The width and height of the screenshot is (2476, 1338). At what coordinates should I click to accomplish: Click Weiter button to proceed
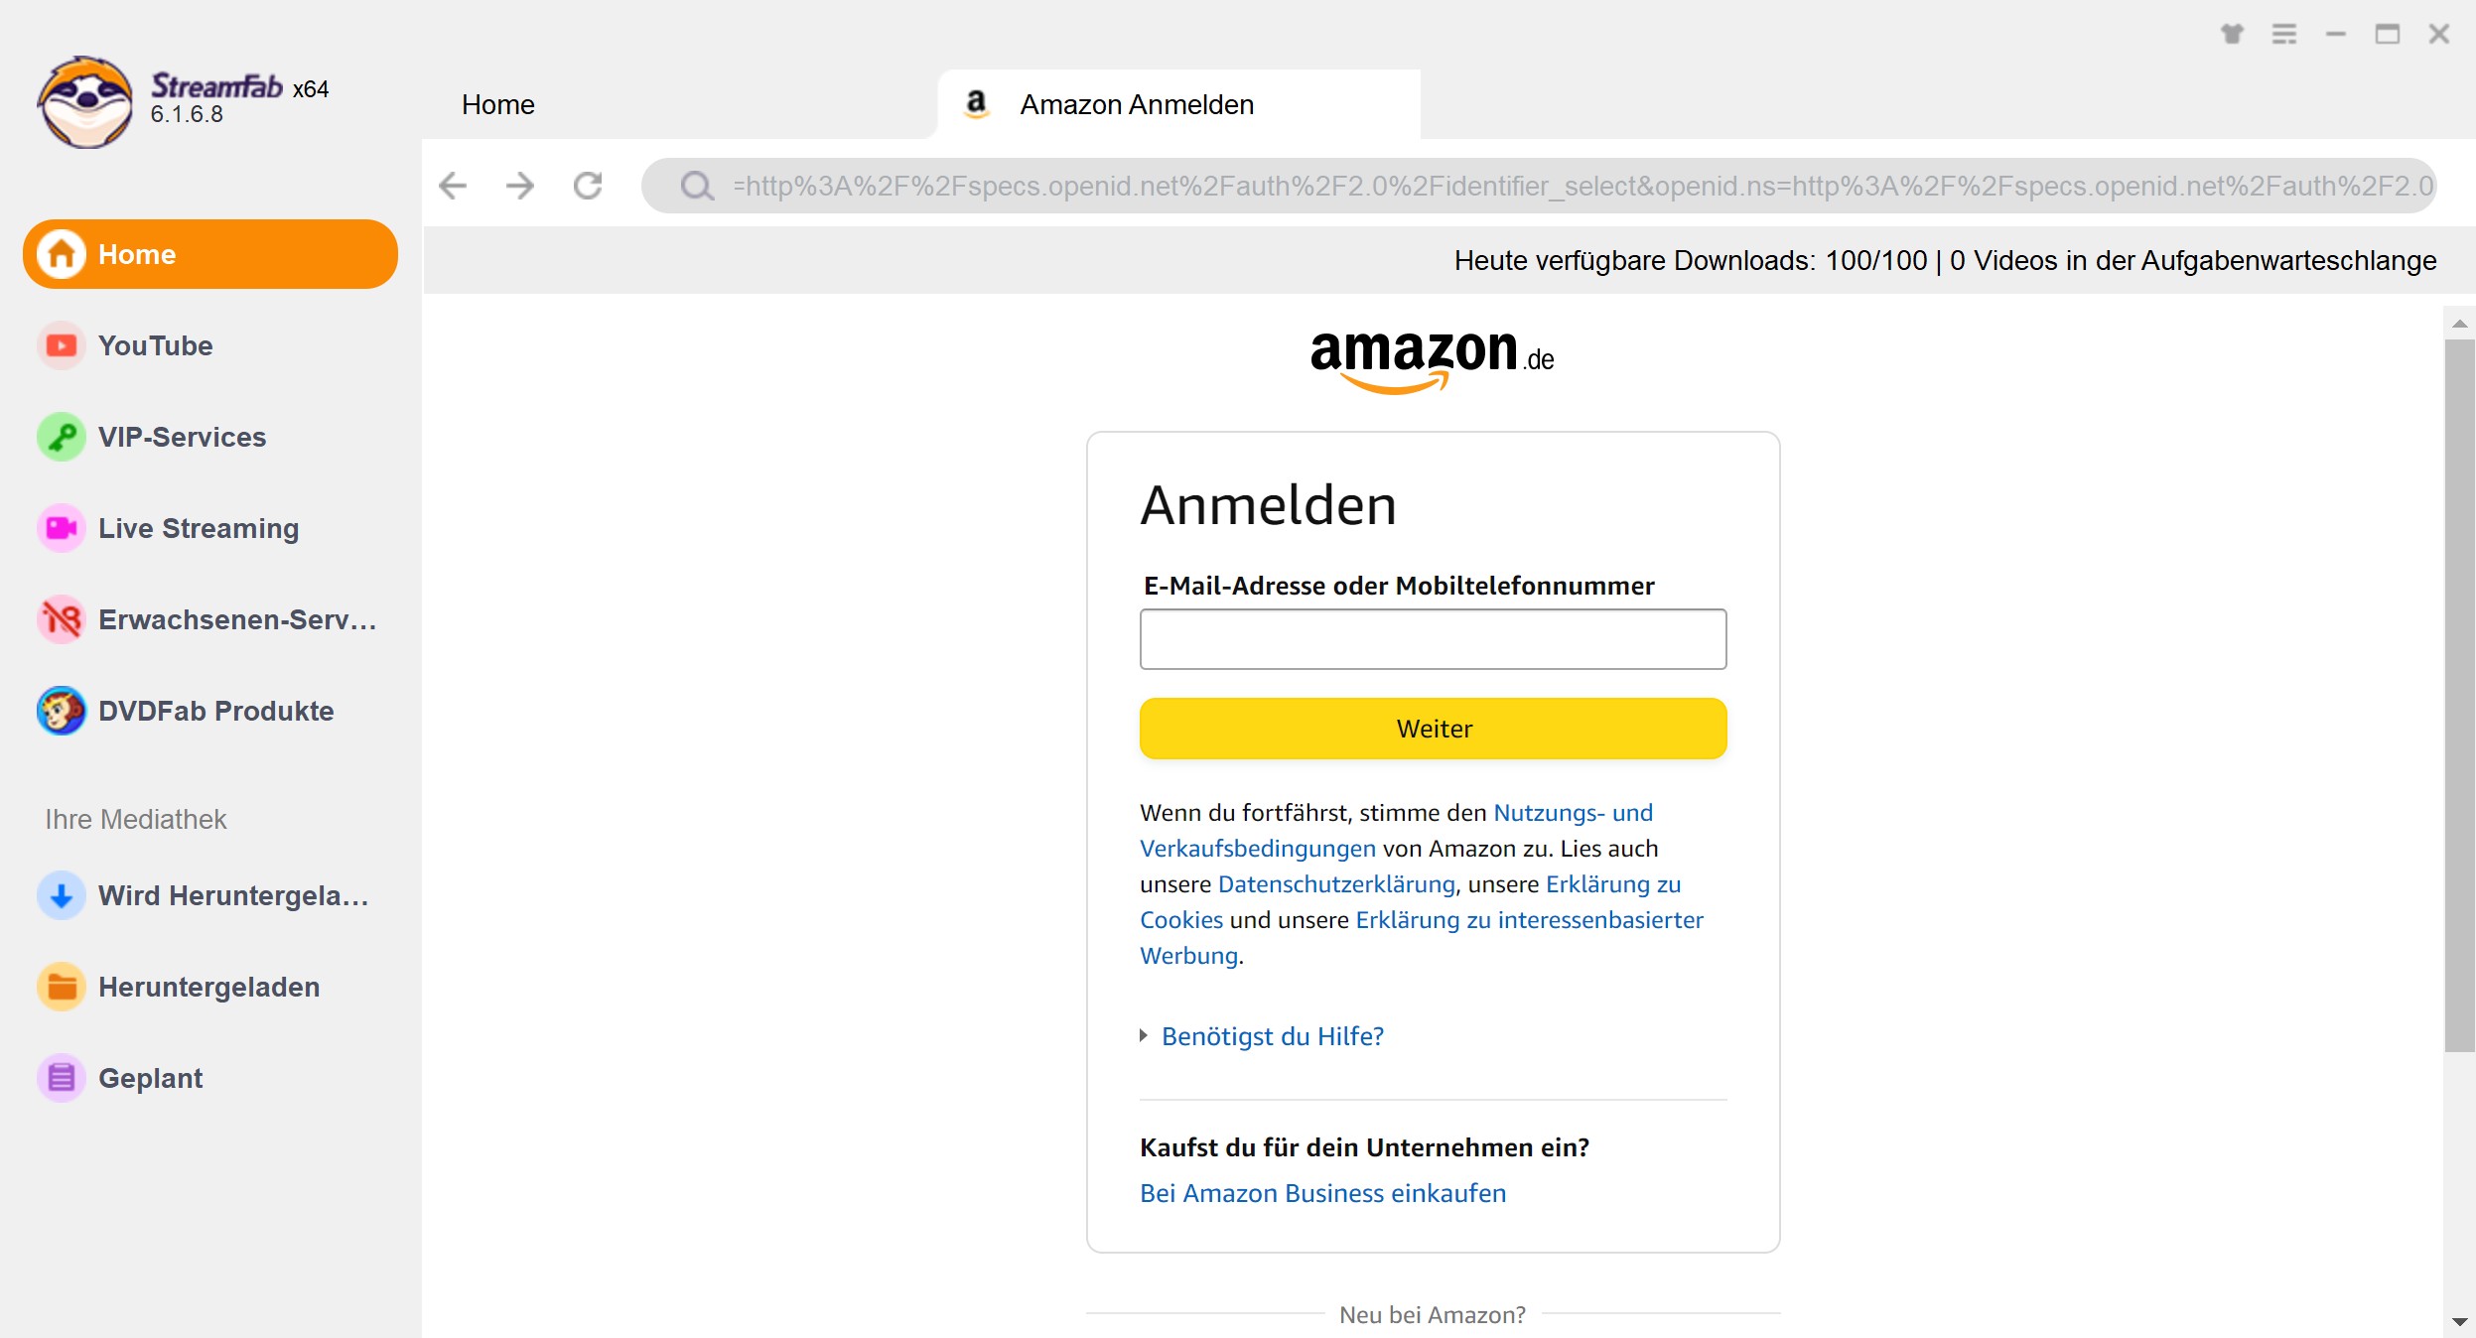(1434, 729)
